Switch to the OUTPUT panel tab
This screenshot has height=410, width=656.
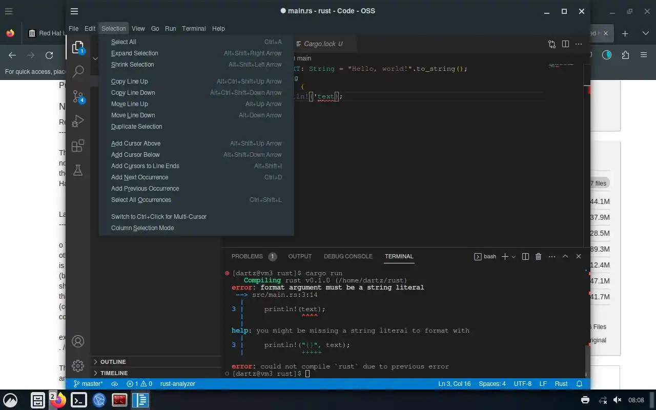point(300,256)
